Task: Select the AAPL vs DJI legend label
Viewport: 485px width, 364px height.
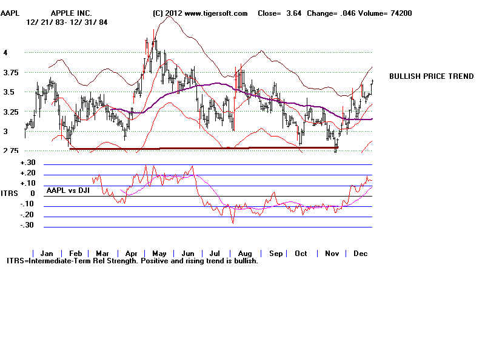Action: coord(70,190)
